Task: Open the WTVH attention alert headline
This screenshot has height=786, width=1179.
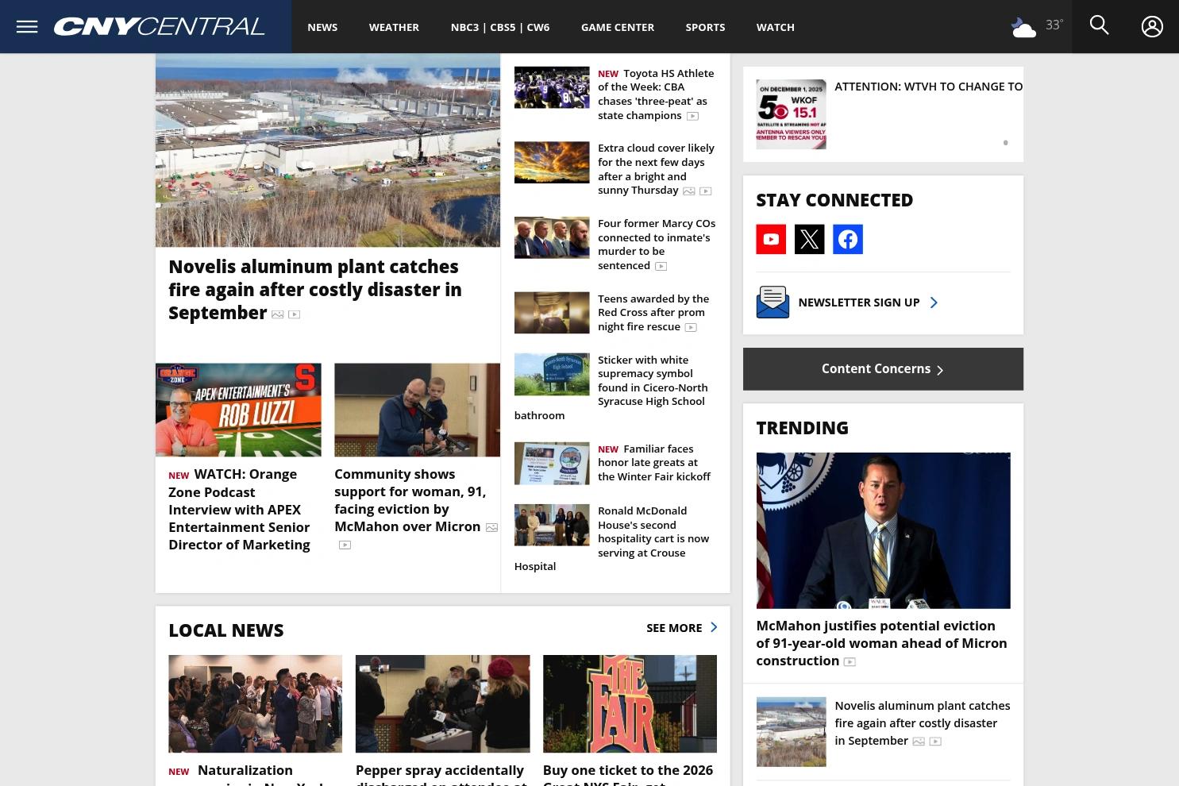Action: [929, 87]
